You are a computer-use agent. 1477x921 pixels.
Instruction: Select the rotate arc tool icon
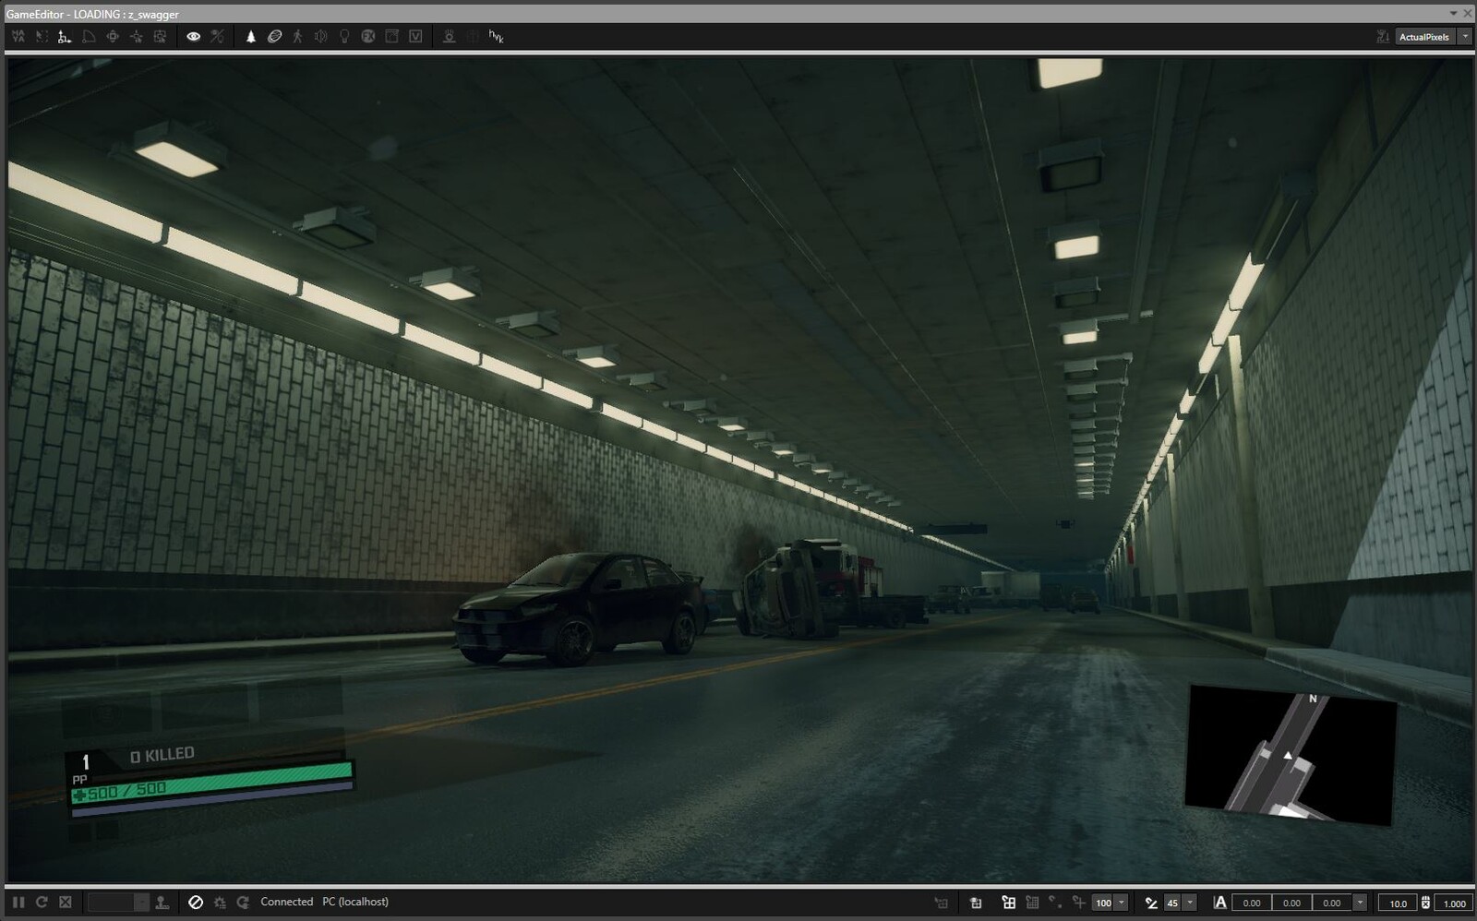[x=89, y=37]
